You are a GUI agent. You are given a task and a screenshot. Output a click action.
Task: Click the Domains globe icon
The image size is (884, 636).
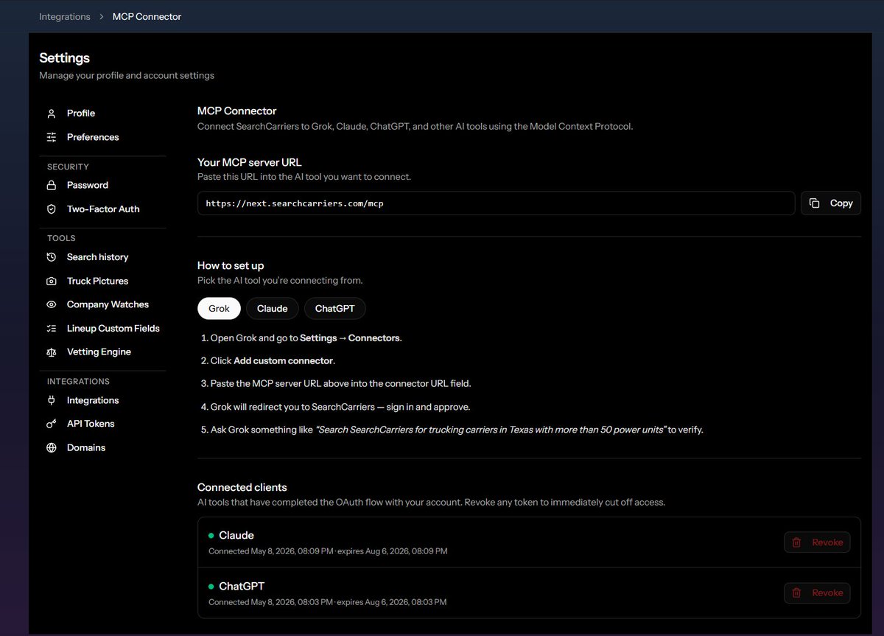click(x=52, y=448)
